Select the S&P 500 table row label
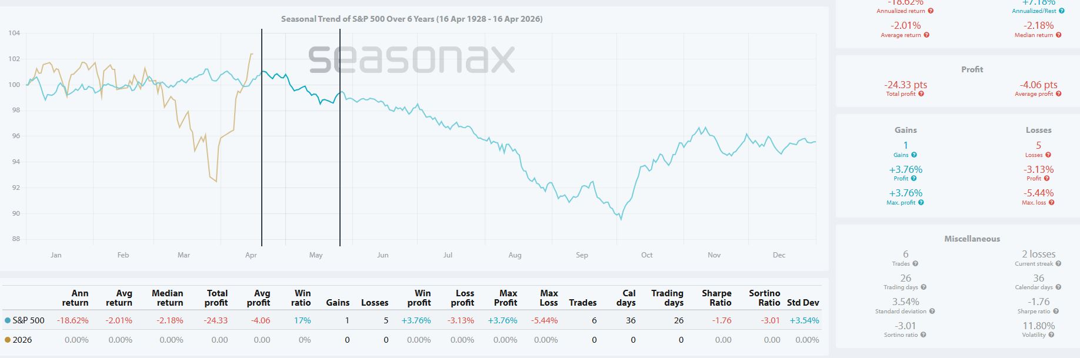The height and width of the screenshot is (358, 1080). (28, 321)
